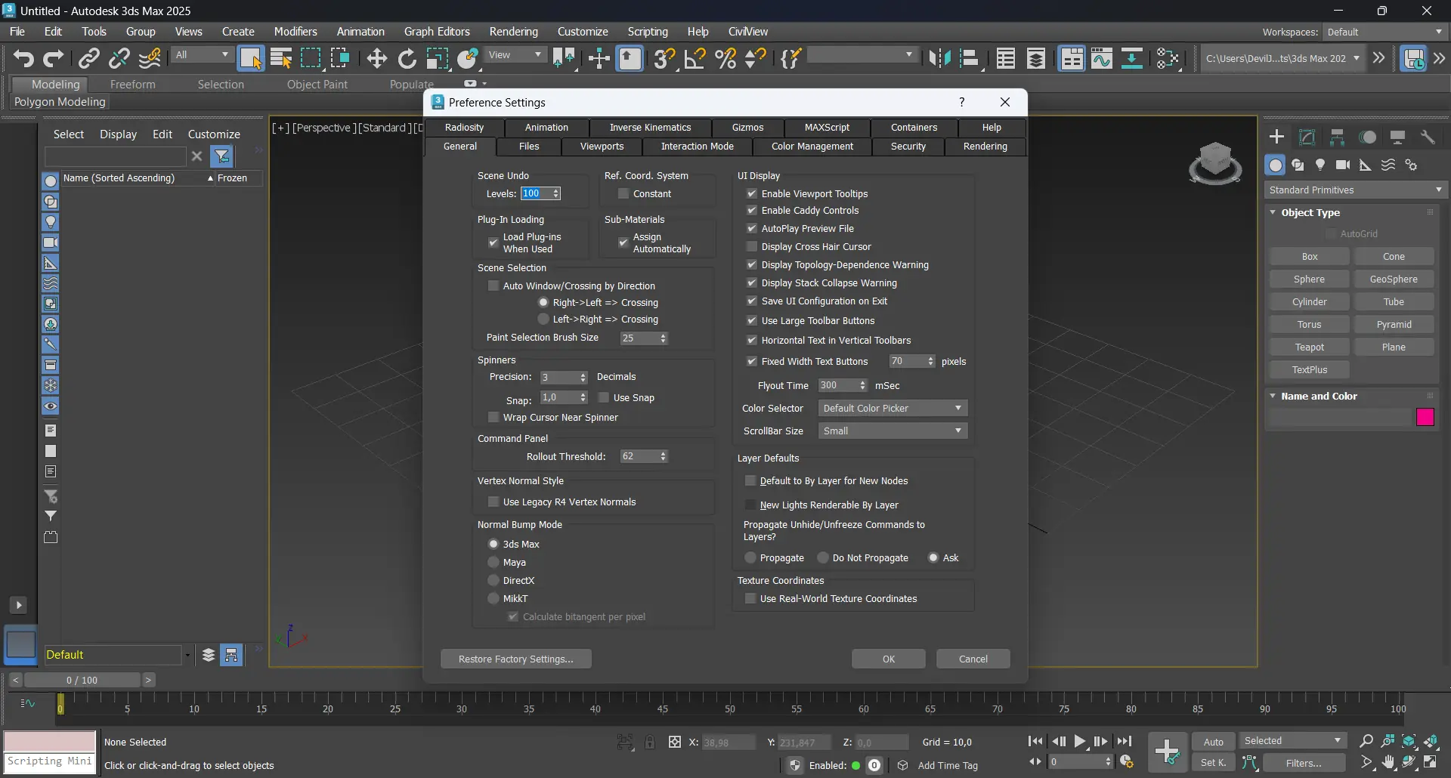The width and height of the screenshot is (1451, 778).
Task: Click Restore Factory Settings button
Action: (515, 659)
